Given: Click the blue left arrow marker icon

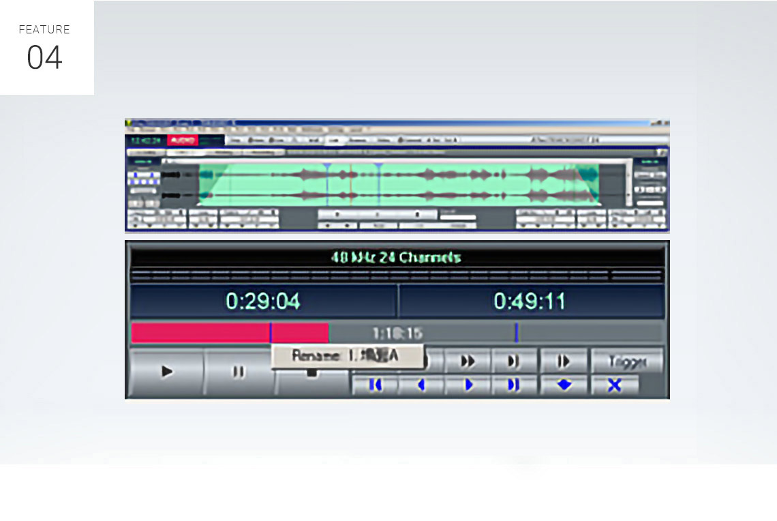Looking at the screenshot, I should tap(421, 385).
